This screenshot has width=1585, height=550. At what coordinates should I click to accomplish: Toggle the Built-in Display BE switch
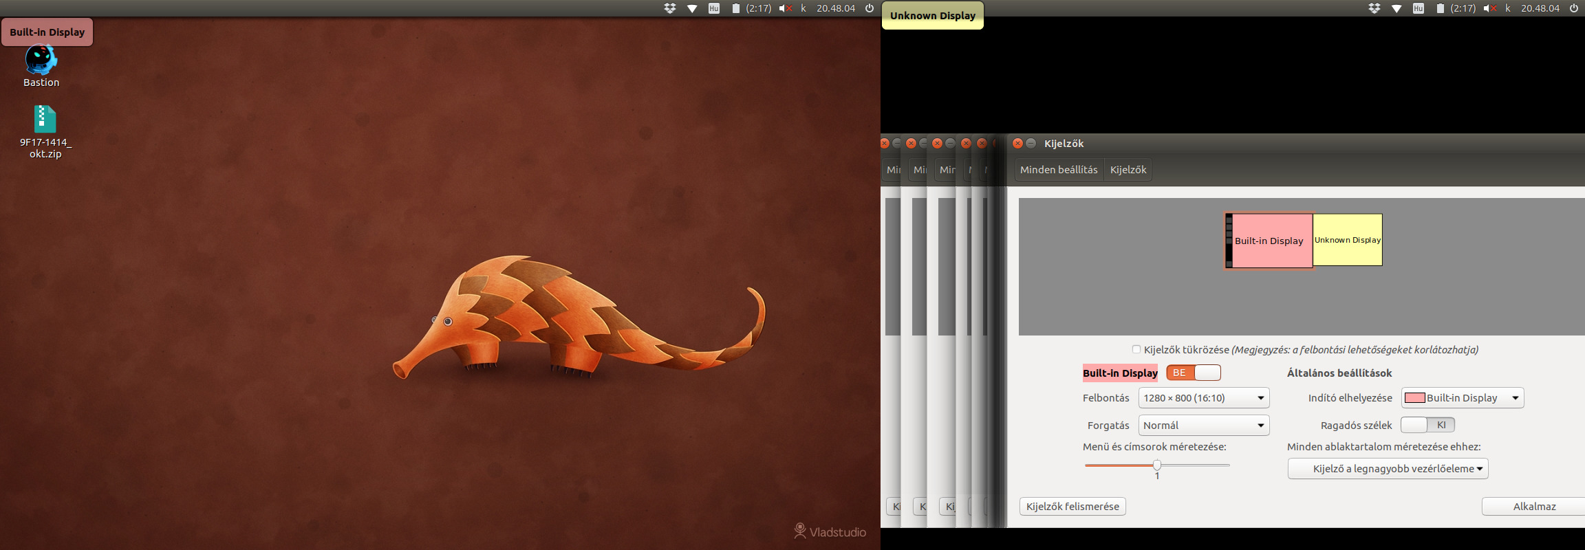coord(1194,373)
